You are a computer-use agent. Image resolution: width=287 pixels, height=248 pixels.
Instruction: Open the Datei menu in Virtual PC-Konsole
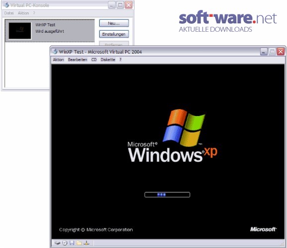(9, 13)
